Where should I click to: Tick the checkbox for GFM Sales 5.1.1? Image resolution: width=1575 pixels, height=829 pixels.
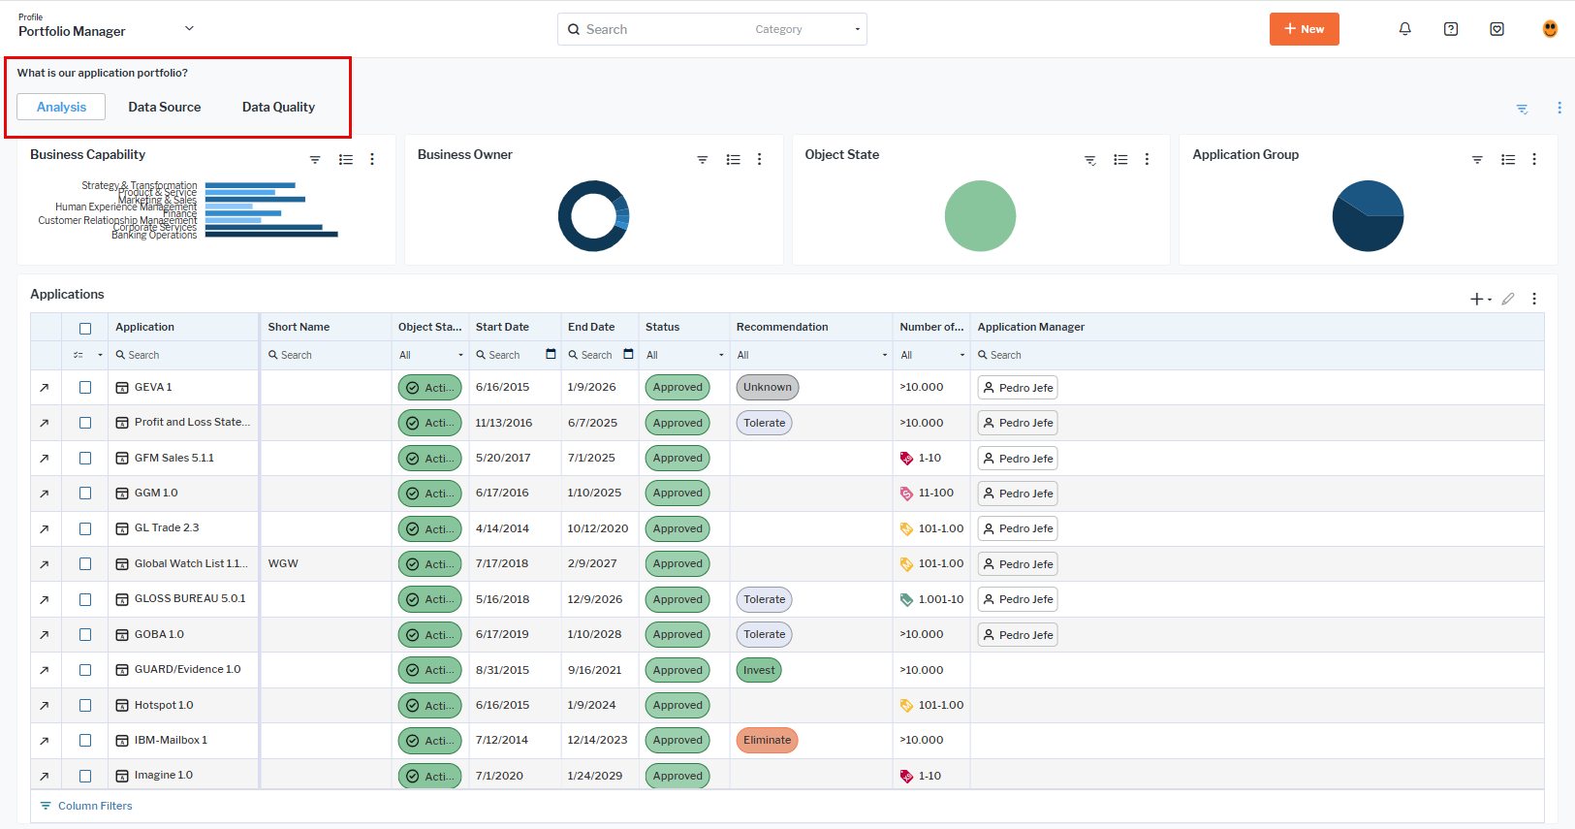point(85,459)
